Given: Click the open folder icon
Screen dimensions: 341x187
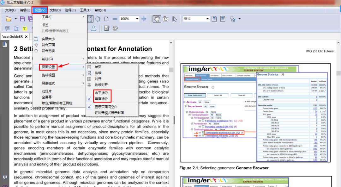Looking at the screenshot, I should pos(9,19).
